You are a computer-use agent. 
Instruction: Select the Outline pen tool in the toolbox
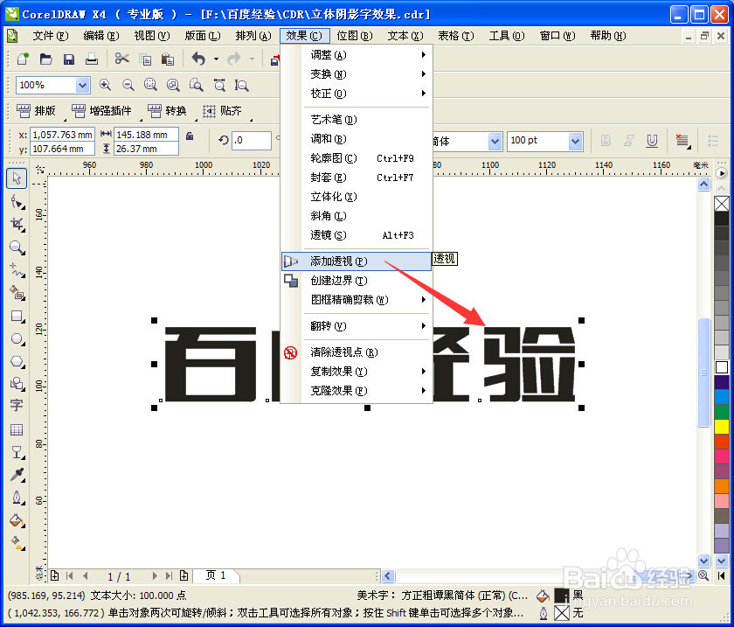17,498
